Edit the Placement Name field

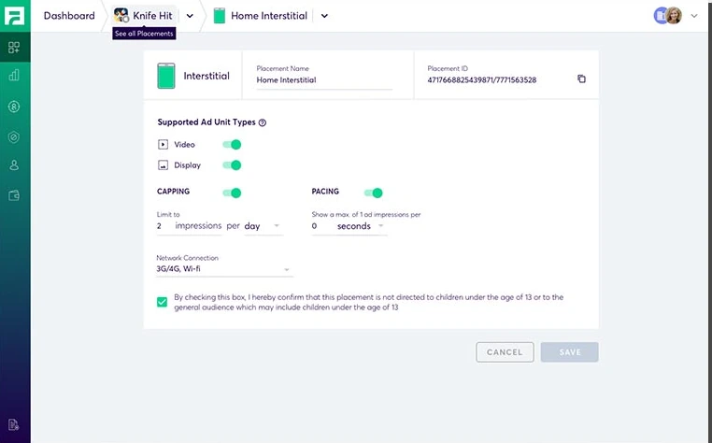tap(324, 80)
